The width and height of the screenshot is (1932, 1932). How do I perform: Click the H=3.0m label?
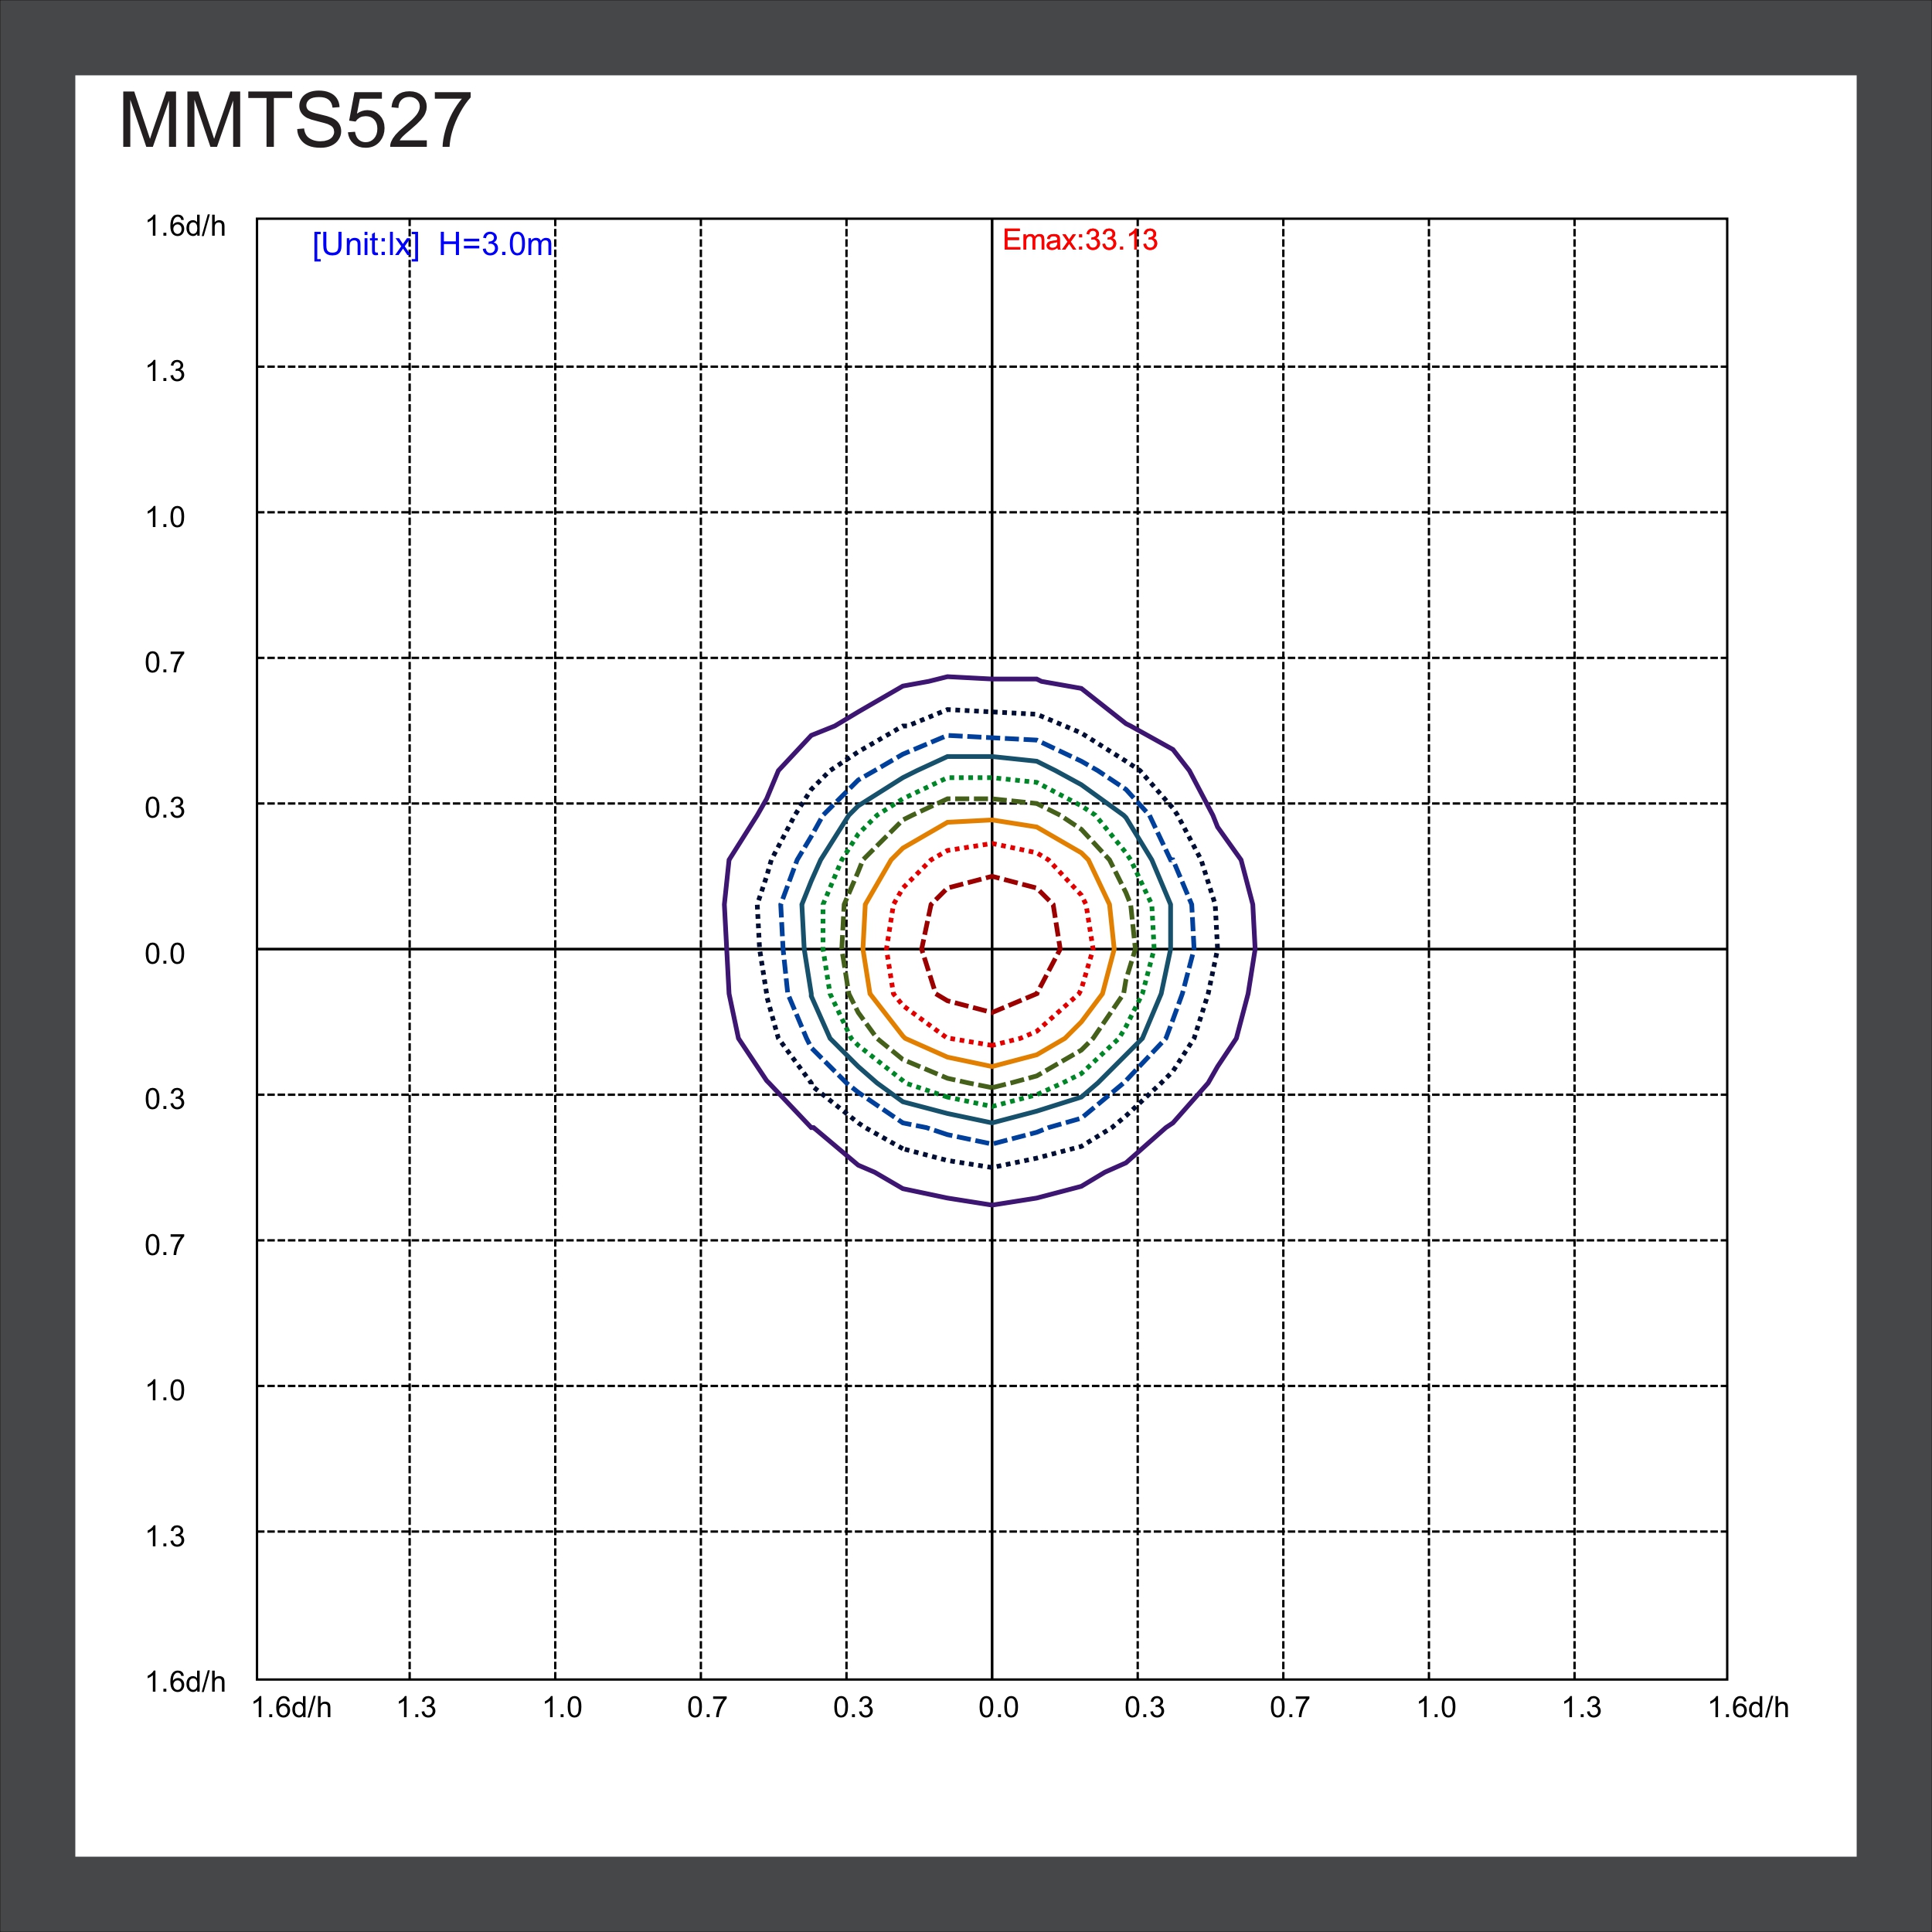point(496,244)
